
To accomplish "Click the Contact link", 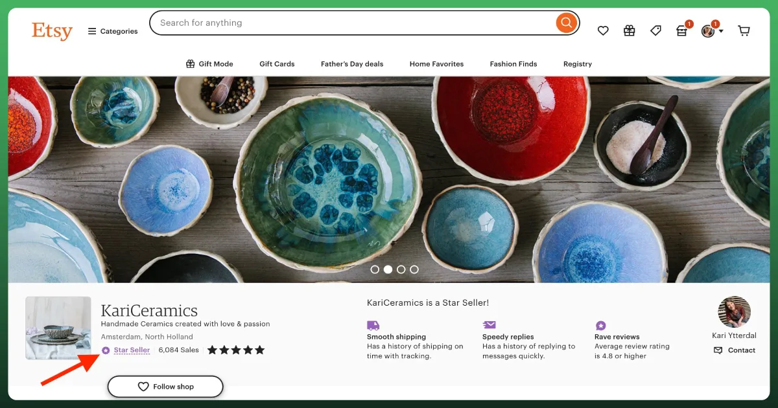I will pyautogui.click(x=735, y=350).
